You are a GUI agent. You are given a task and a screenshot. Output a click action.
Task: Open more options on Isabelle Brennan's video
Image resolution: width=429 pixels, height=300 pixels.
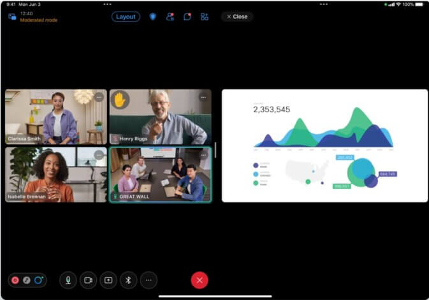99,155
